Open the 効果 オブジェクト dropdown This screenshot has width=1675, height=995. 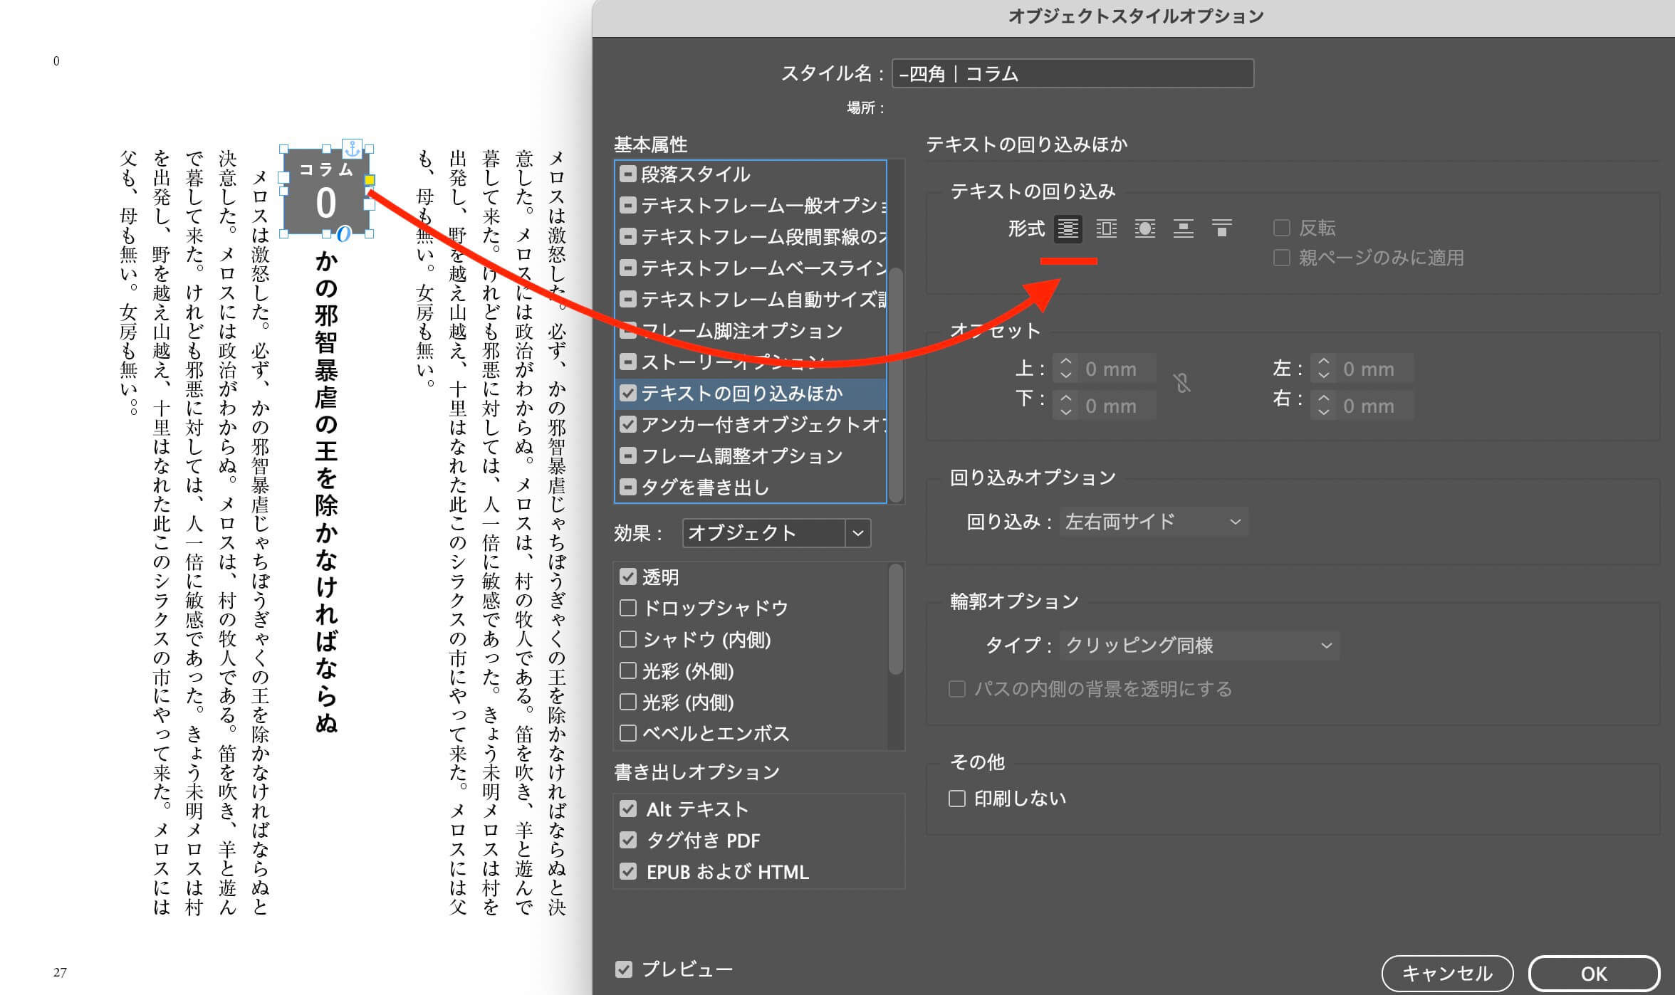tap(857, 533)
